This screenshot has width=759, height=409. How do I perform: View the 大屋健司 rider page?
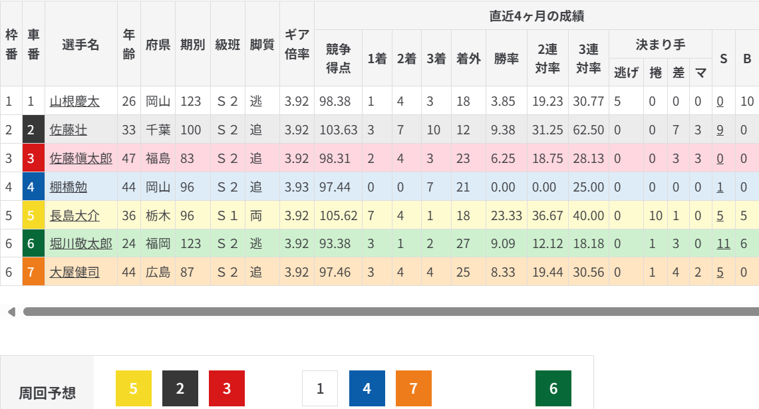pyautogui.click(x=75, y=272)
